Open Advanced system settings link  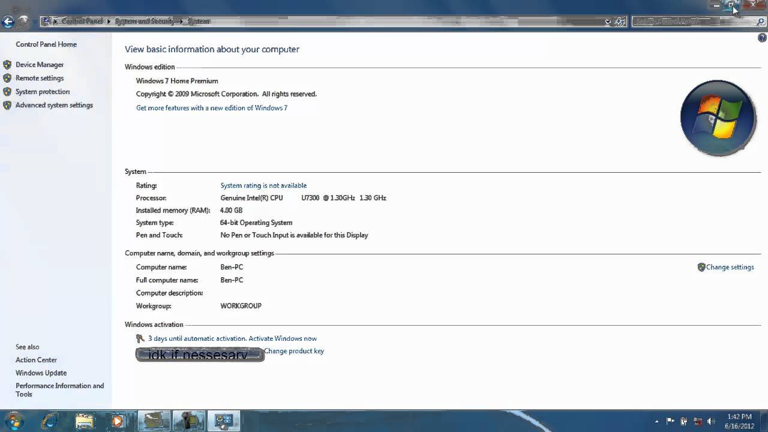(54, 105)
